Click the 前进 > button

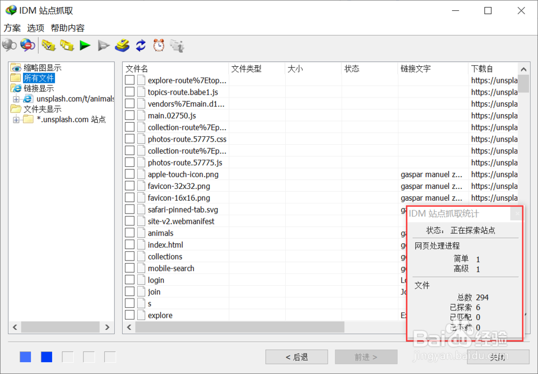tap(366, 357)
